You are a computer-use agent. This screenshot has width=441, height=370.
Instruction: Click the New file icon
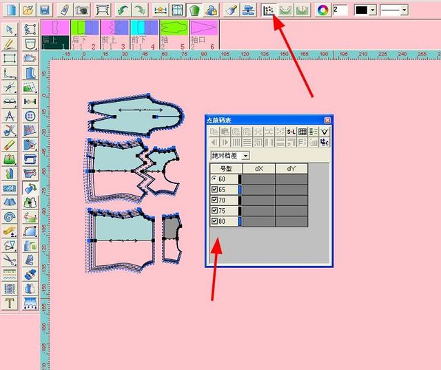[x=11, y=10]
